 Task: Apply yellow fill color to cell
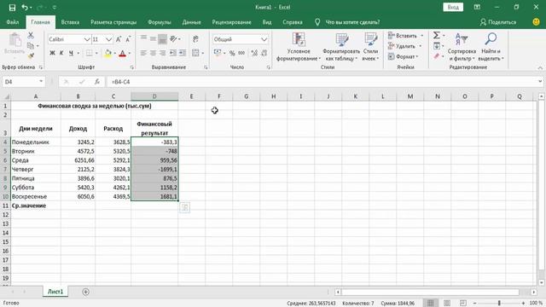[x=108, y=53]
